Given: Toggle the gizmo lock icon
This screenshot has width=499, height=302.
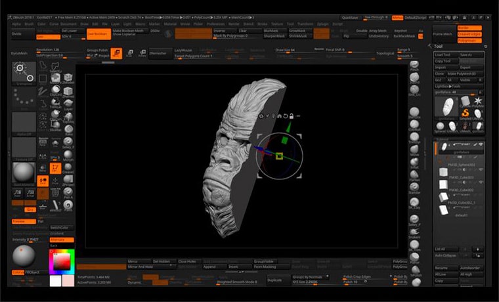Looking at the screenshot, I should pos(292,116).
